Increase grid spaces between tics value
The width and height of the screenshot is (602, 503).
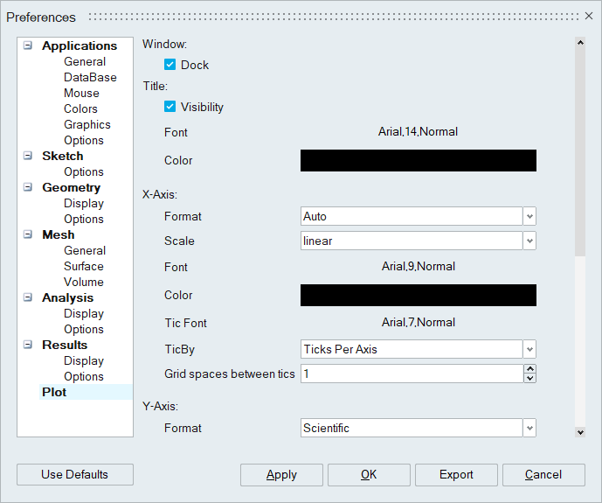click(529, 369)
